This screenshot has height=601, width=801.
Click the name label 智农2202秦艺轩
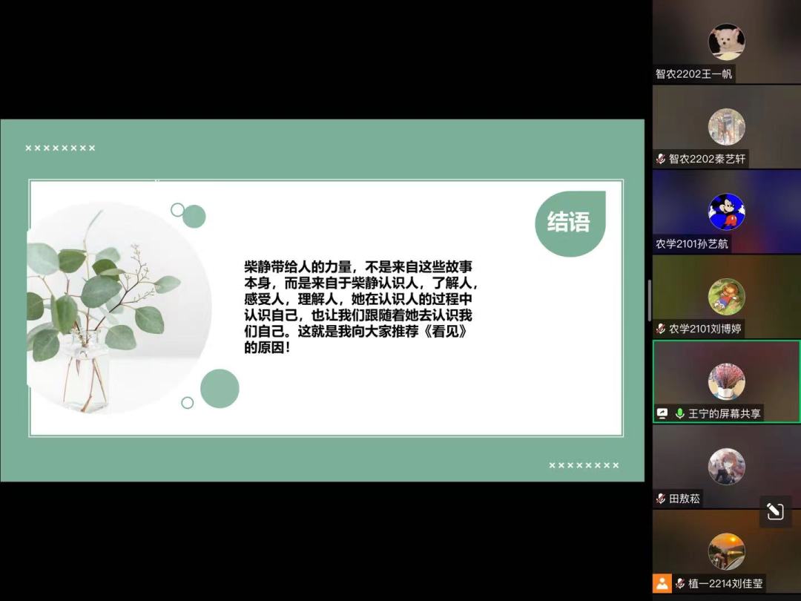pyautogui.click(x=708, y=159)
